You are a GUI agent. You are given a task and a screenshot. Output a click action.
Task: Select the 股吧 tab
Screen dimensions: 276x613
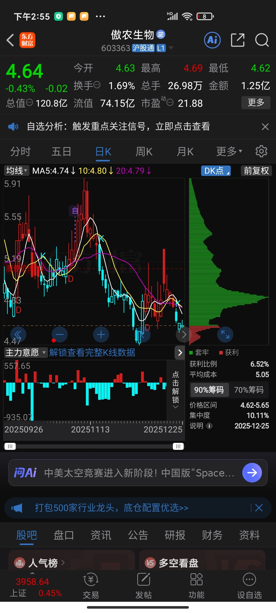click(x=27, y=535)
